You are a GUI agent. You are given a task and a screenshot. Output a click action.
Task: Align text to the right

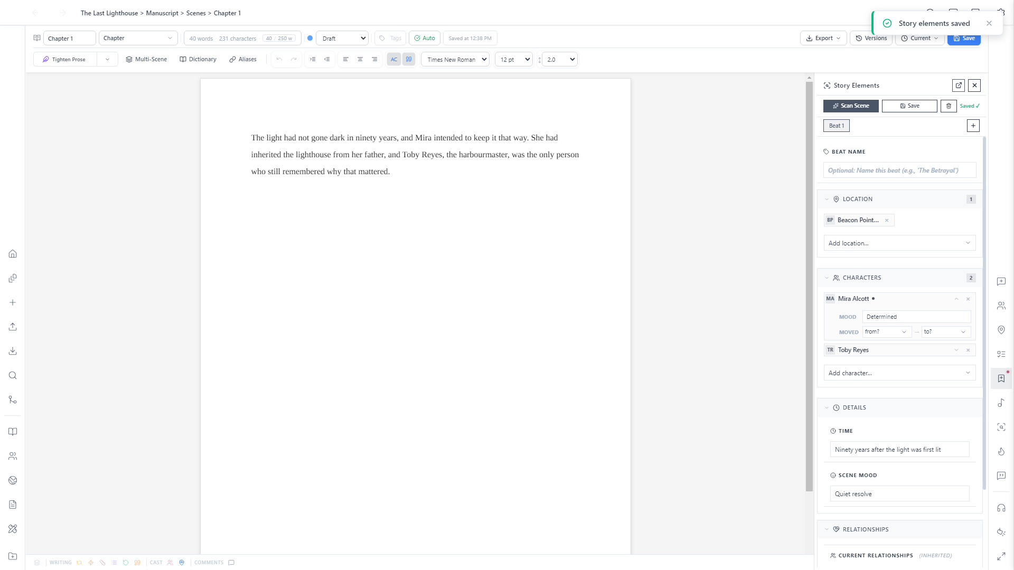click(x=374, y=59)
